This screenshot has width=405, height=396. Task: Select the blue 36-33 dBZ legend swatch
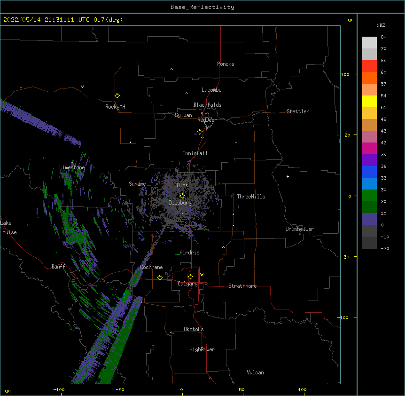(x=369, y=172)
